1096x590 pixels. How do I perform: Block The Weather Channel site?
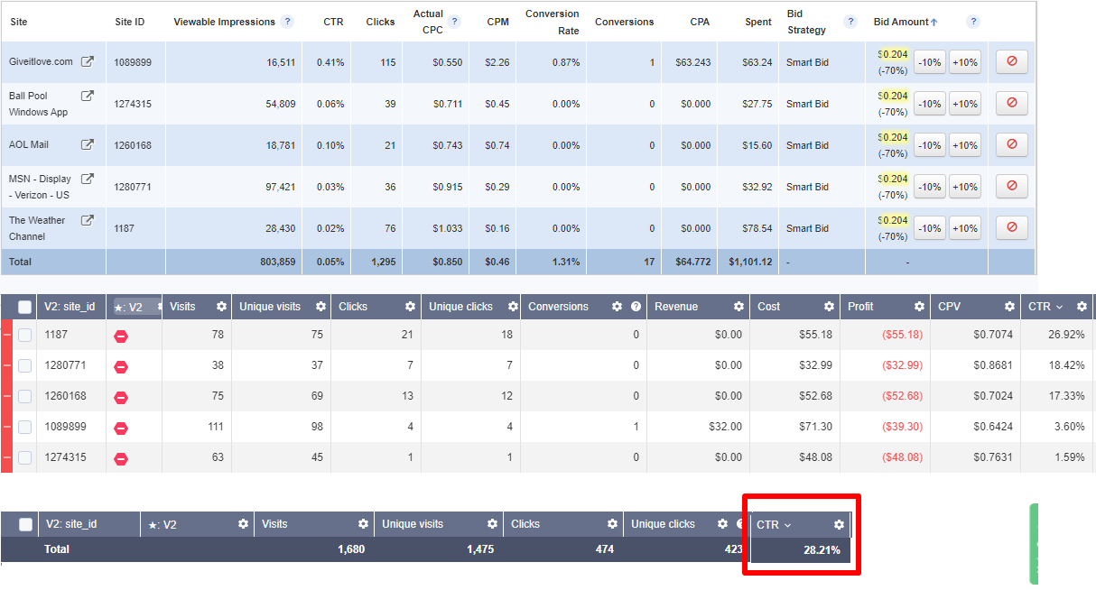(x=1011, y=227)
